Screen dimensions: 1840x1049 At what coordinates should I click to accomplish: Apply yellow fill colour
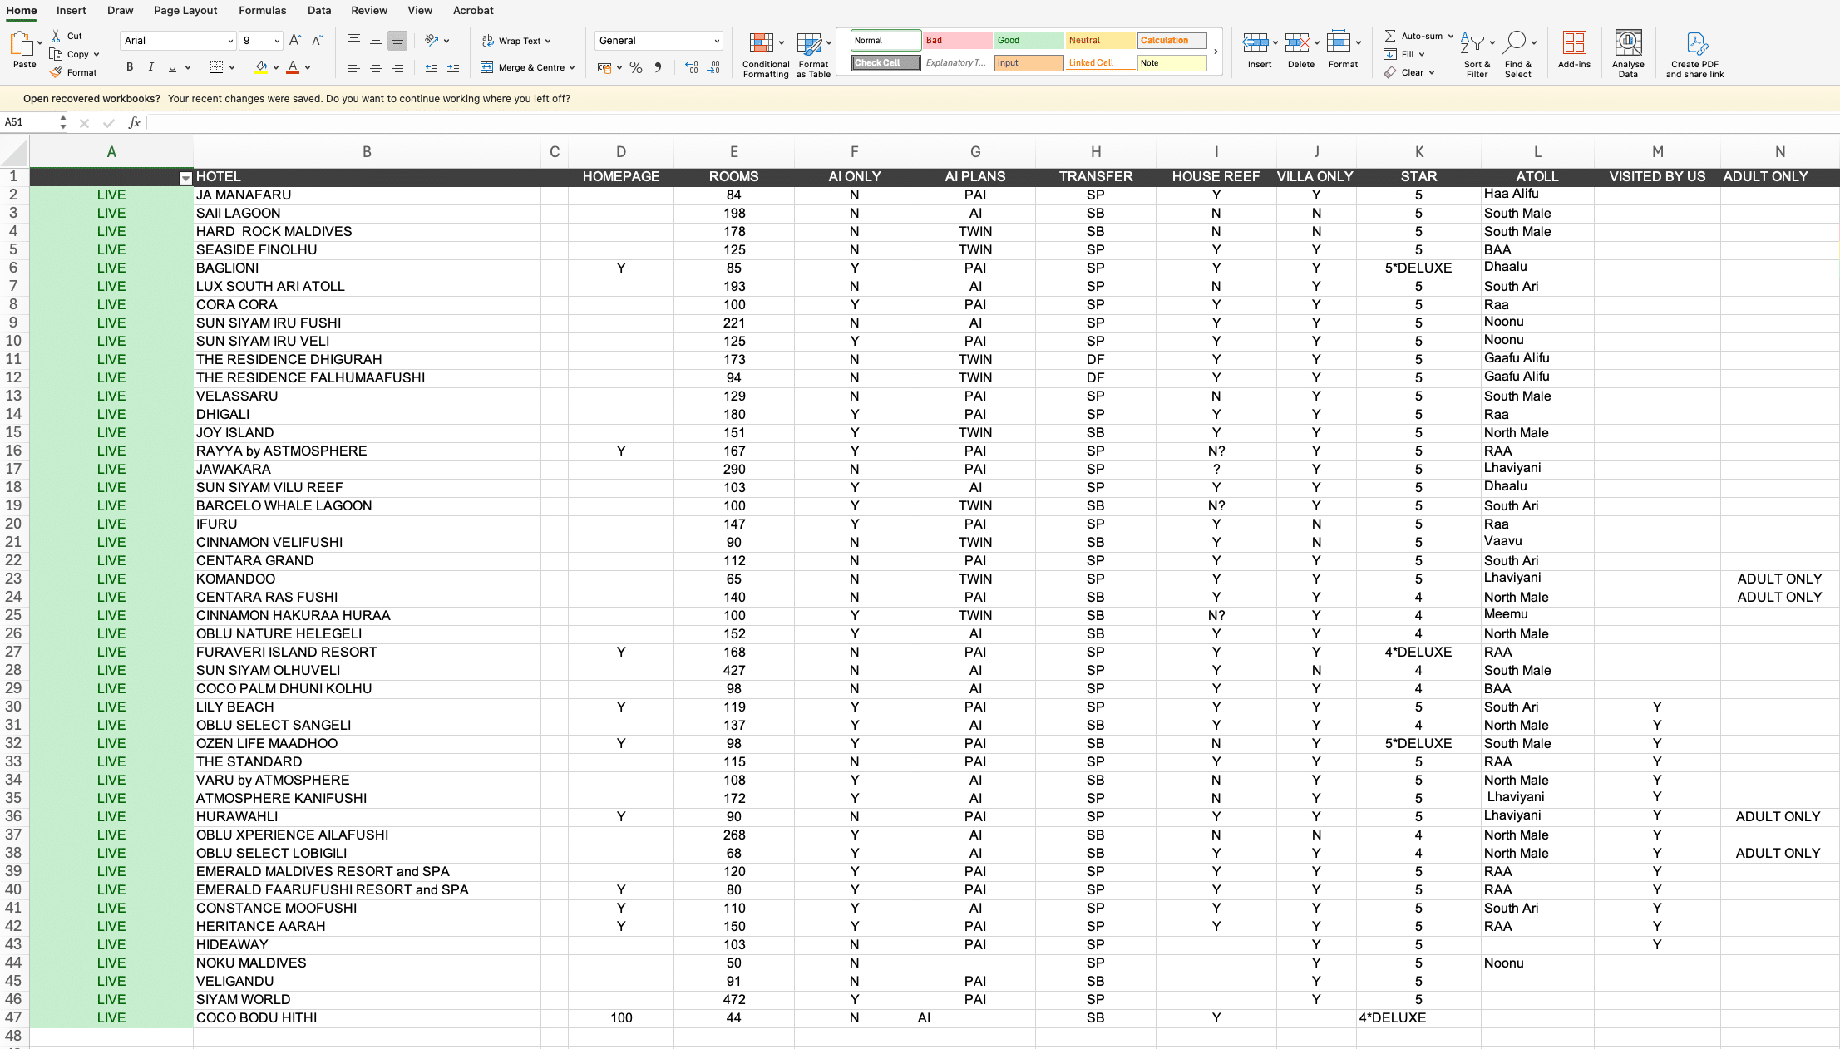pos(261,67)
